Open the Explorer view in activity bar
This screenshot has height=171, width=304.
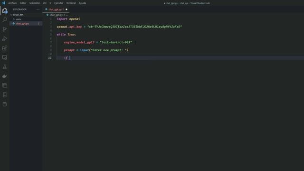coord(5,10)
